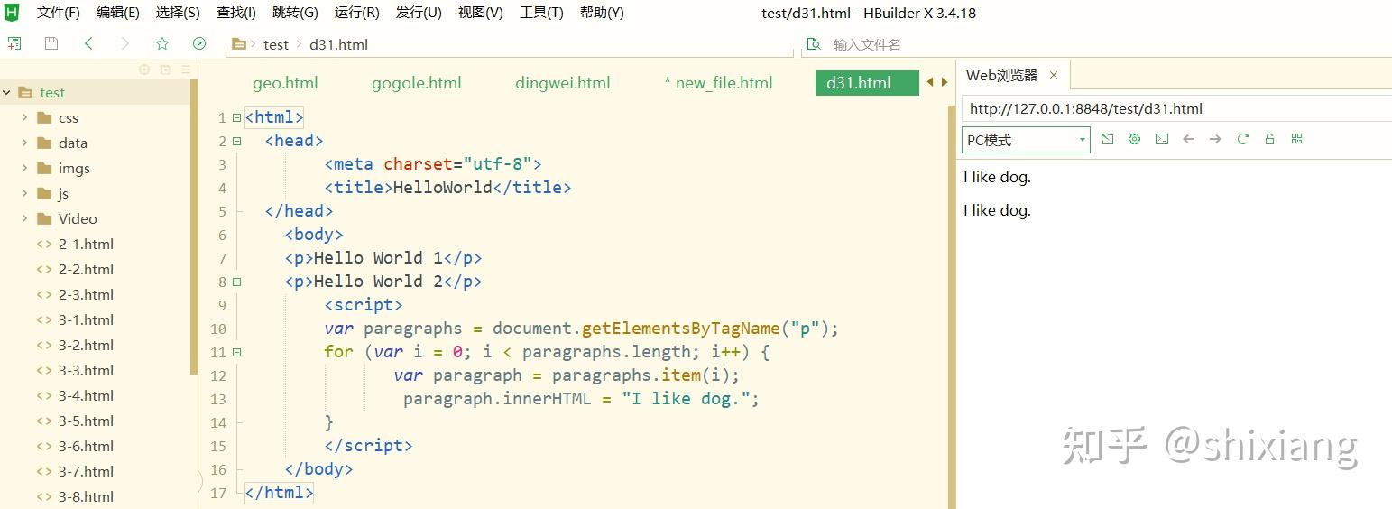Click the built-in browser back arrow
This screenshot has width=1392, height=509.
point(1189,139)
